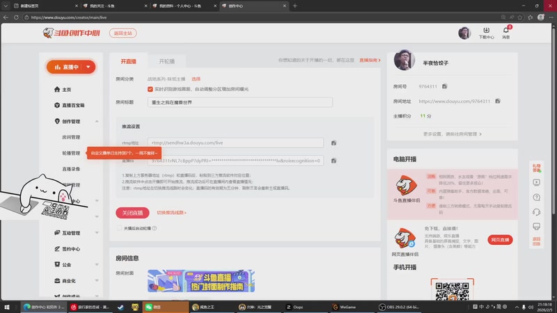Click the 公会 guild sidebar icon
Image resolution: width=557 pixels, height=313 pixels.
[57, 264]
